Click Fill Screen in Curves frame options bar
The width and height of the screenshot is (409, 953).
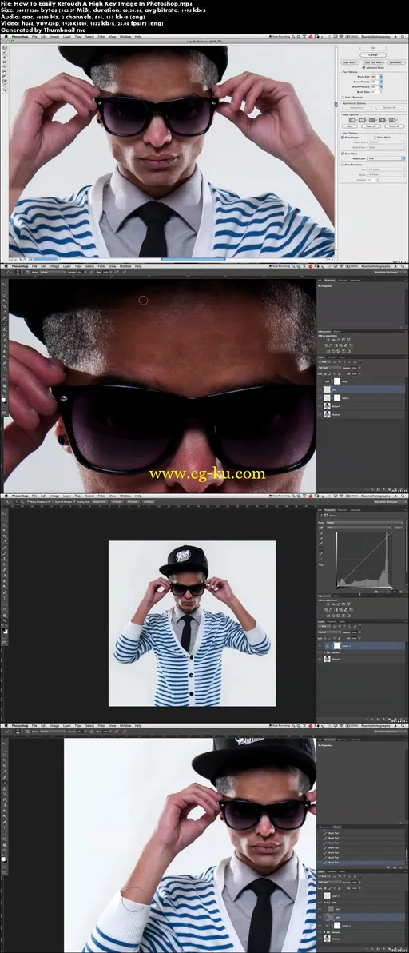pyautogui.click(x=133, y=502)
